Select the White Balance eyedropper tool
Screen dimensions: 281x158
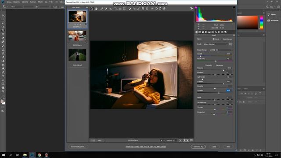point(101,9)
